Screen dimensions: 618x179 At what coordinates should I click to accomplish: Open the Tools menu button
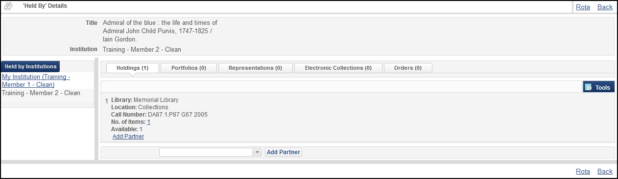(x=598, y=87)
